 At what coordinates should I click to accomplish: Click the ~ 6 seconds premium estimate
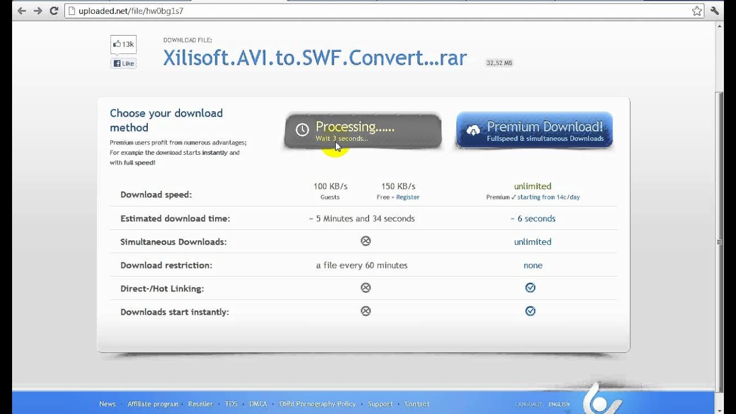tap(532, 218)
